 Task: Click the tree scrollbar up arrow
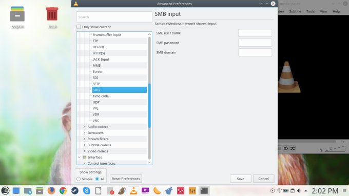tap(149, 34)
